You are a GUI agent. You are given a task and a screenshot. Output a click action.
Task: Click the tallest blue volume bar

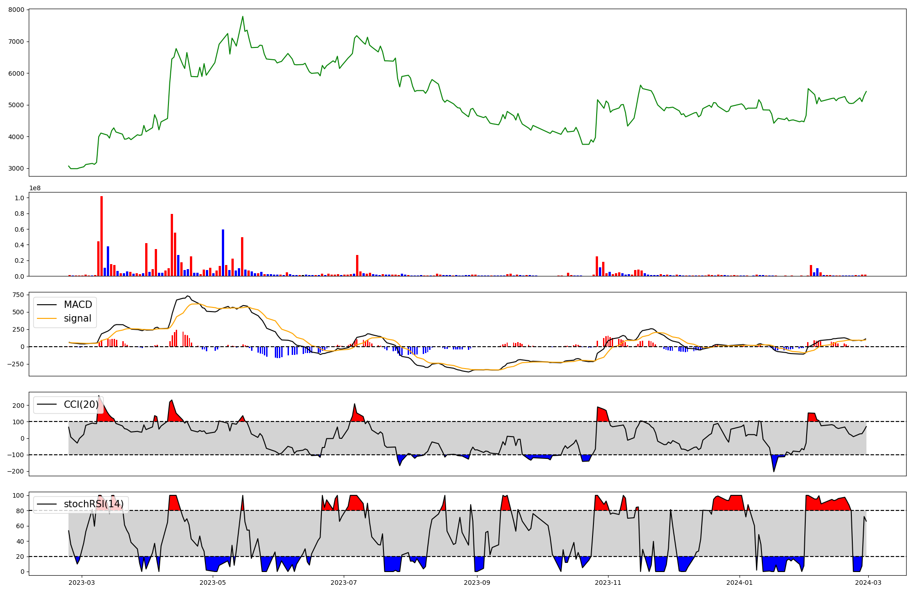pos(223,253)
